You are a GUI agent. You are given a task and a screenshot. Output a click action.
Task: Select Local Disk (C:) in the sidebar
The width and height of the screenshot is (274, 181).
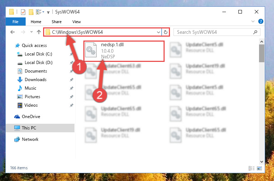tap(38, 54)
